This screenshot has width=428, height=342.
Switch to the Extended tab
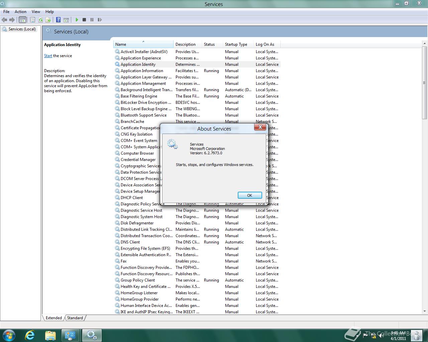pos(53,318)
